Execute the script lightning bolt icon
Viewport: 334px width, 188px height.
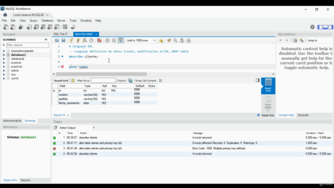click(x=71, y=40)
